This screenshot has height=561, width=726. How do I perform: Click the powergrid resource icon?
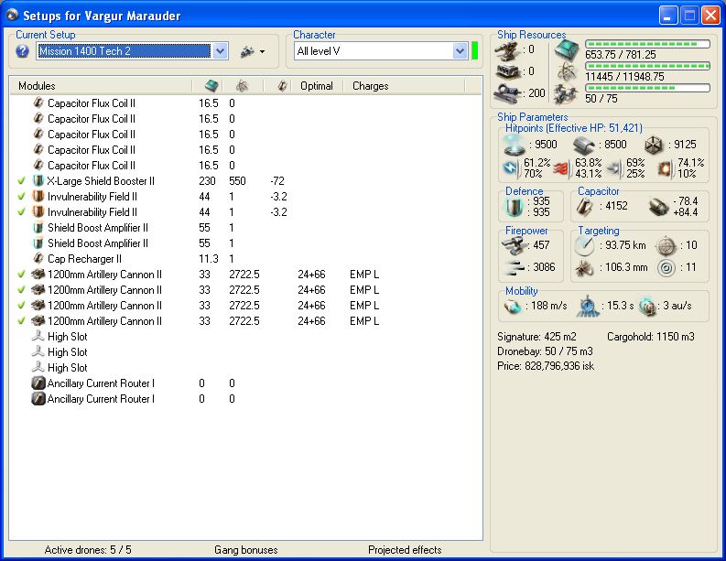click(567, 72)
